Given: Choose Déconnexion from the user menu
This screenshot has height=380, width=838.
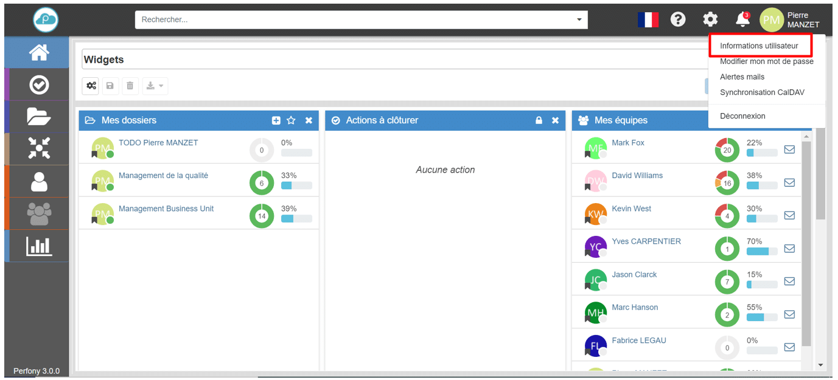Looking at the screenshot, I should point(742,116).
